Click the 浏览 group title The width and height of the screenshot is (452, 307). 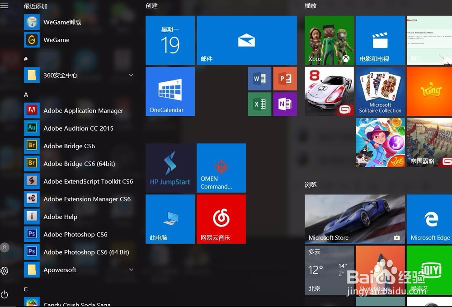(x=311, y=184)
